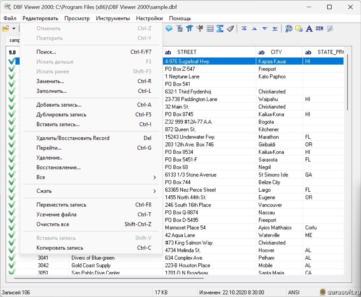
Task: Open the dropdown arrow beside the open-folder icon
Action: point(14,29)
